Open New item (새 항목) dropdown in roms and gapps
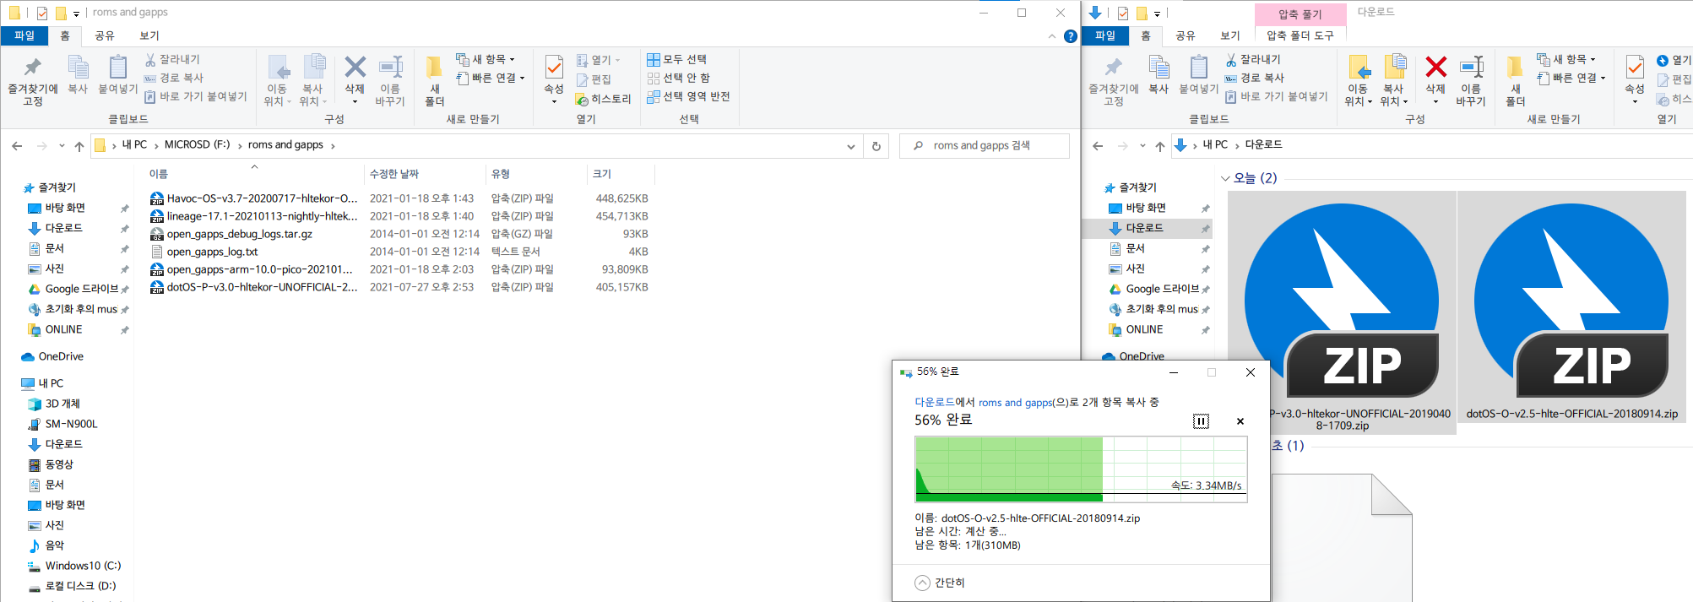The width and height of the screenshot is (1693, 602). coord(486,59)
